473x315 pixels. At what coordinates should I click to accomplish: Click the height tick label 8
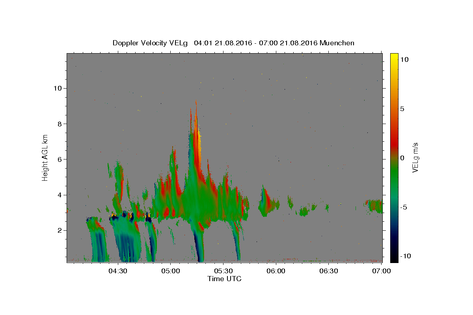[x=60, y=124]
